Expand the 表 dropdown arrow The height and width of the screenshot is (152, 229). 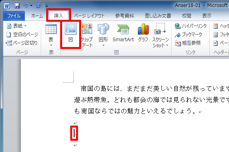pyautogui.click(x=51, y=45)
